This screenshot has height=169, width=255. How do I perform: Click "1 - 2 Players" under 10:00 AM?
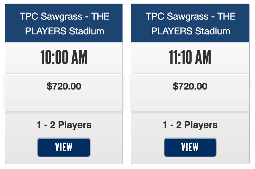coord(64,125)
